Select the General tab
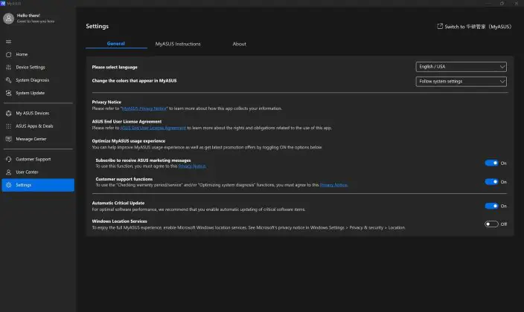This screenshot has width=524, height=312. pos(116,44)
